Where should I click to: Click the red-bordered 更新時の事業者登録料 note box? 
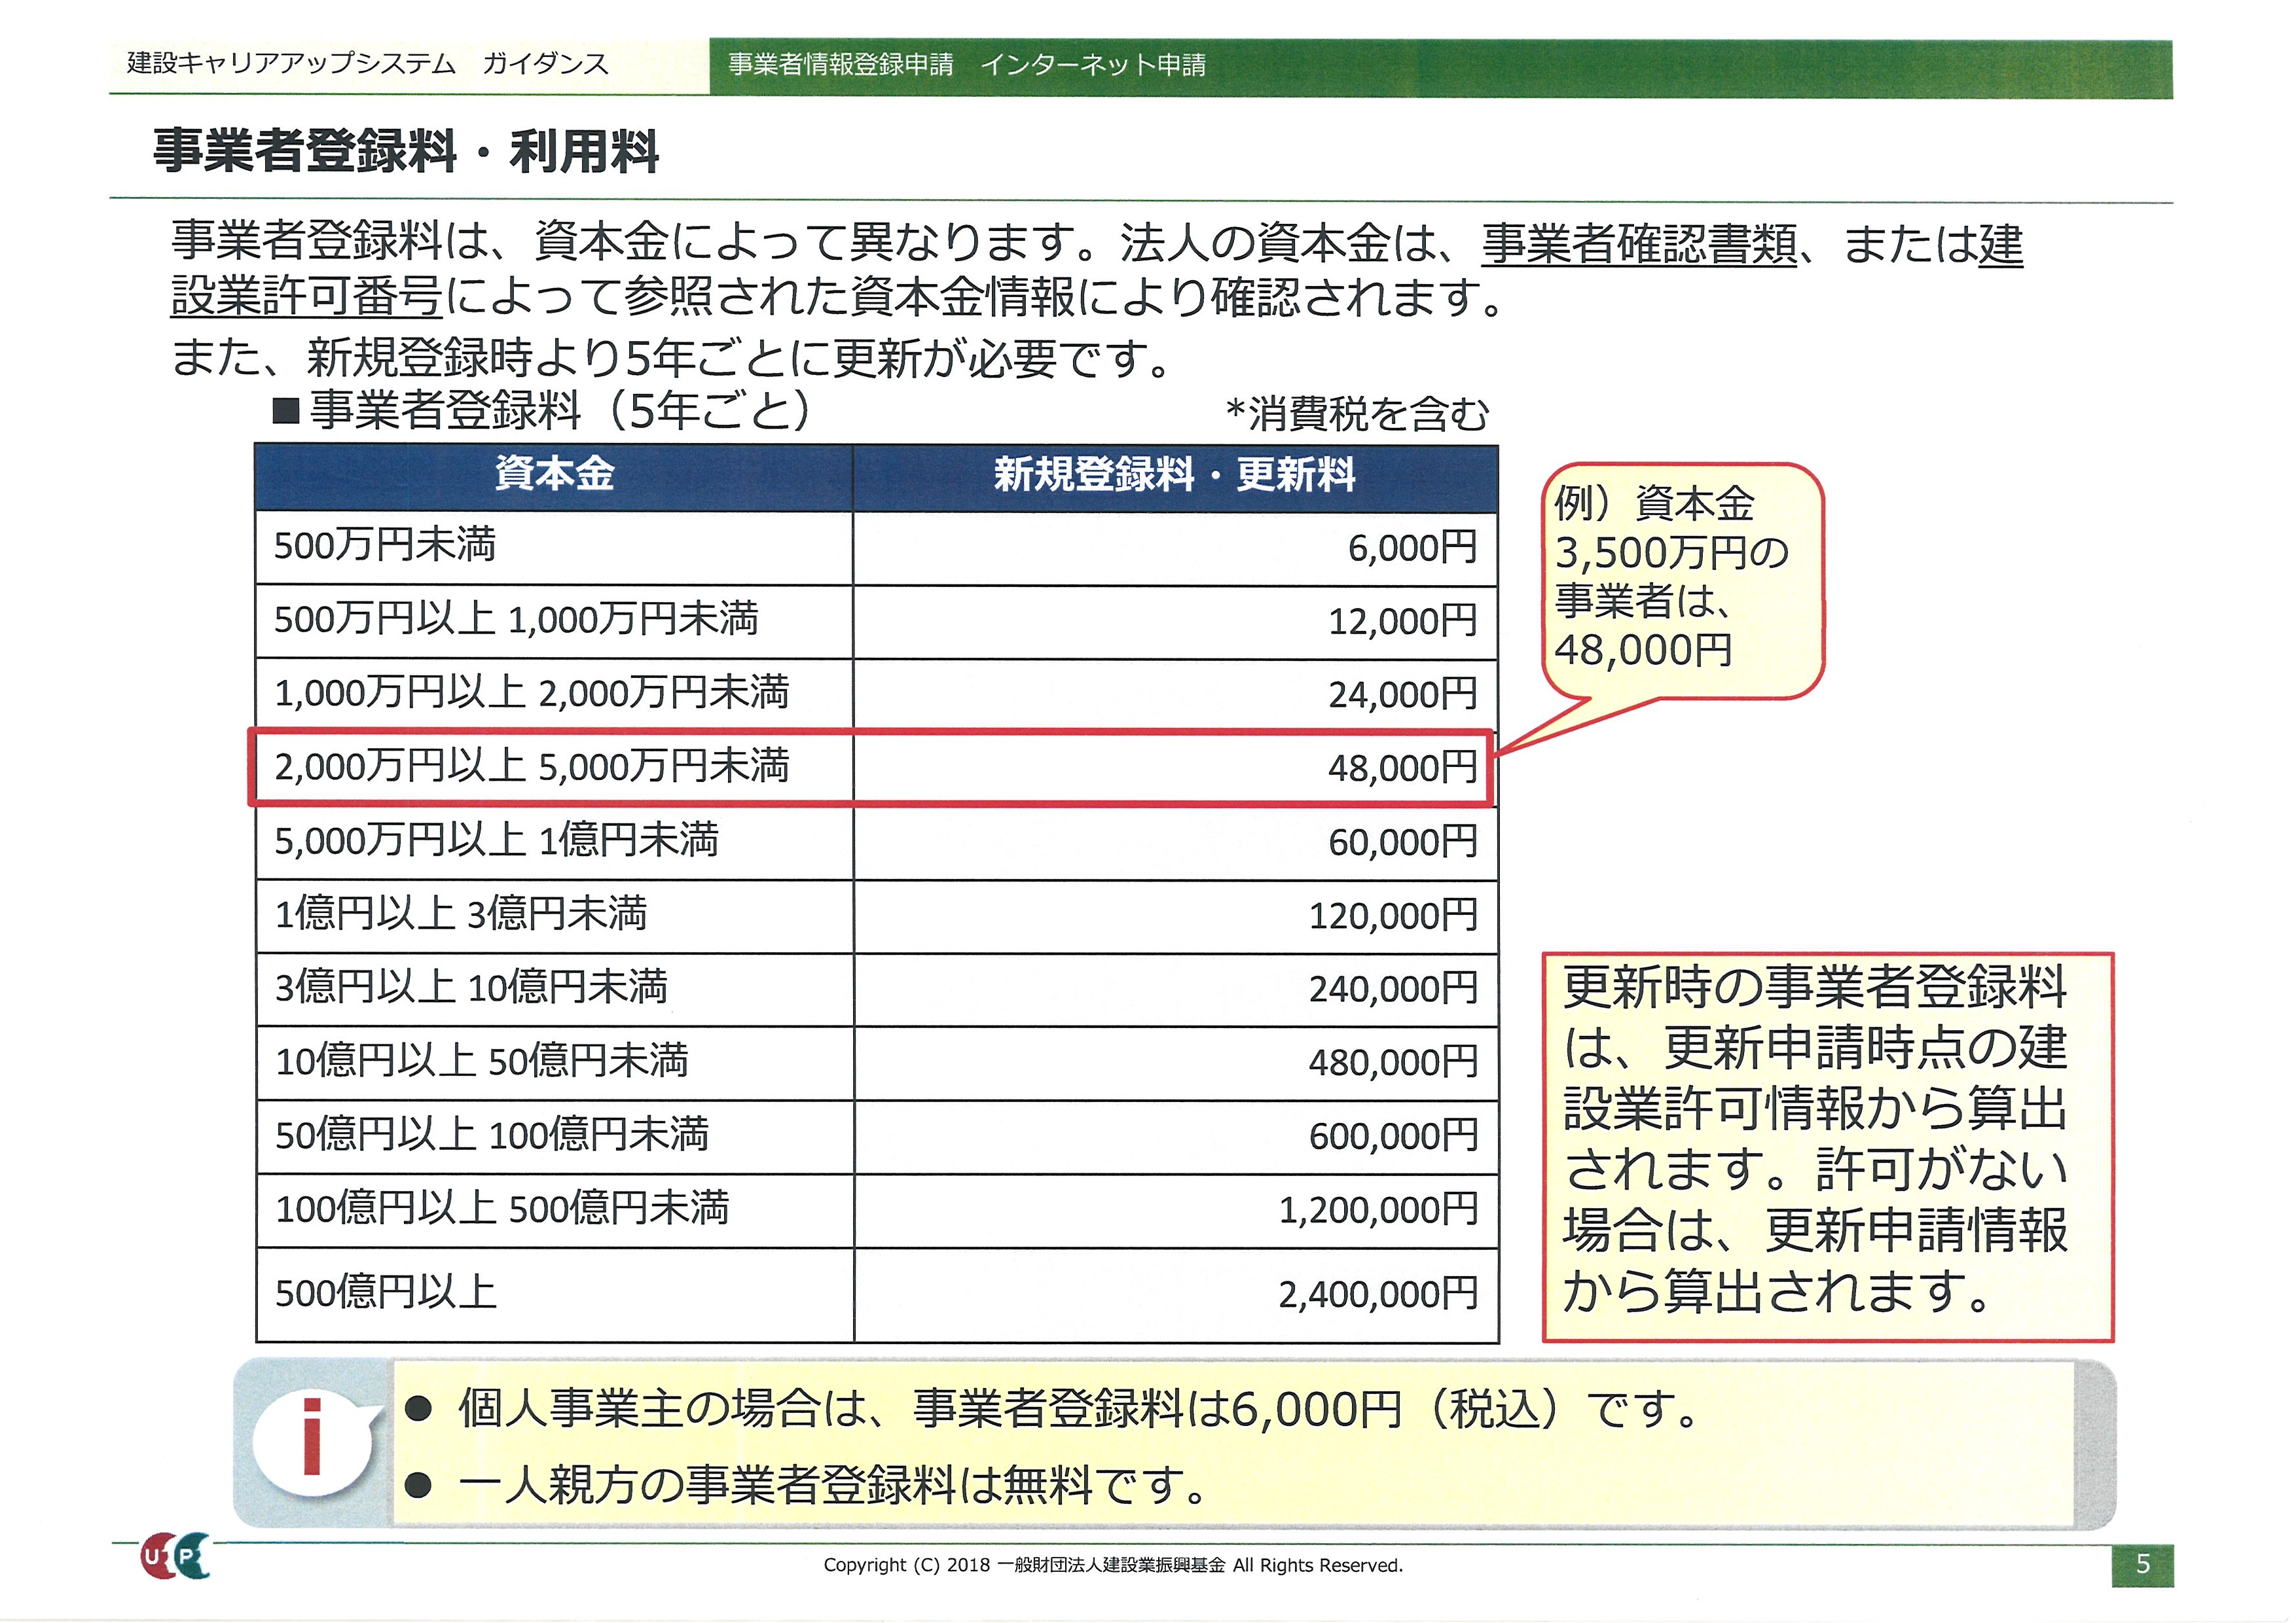[x=1827, y=1147]
